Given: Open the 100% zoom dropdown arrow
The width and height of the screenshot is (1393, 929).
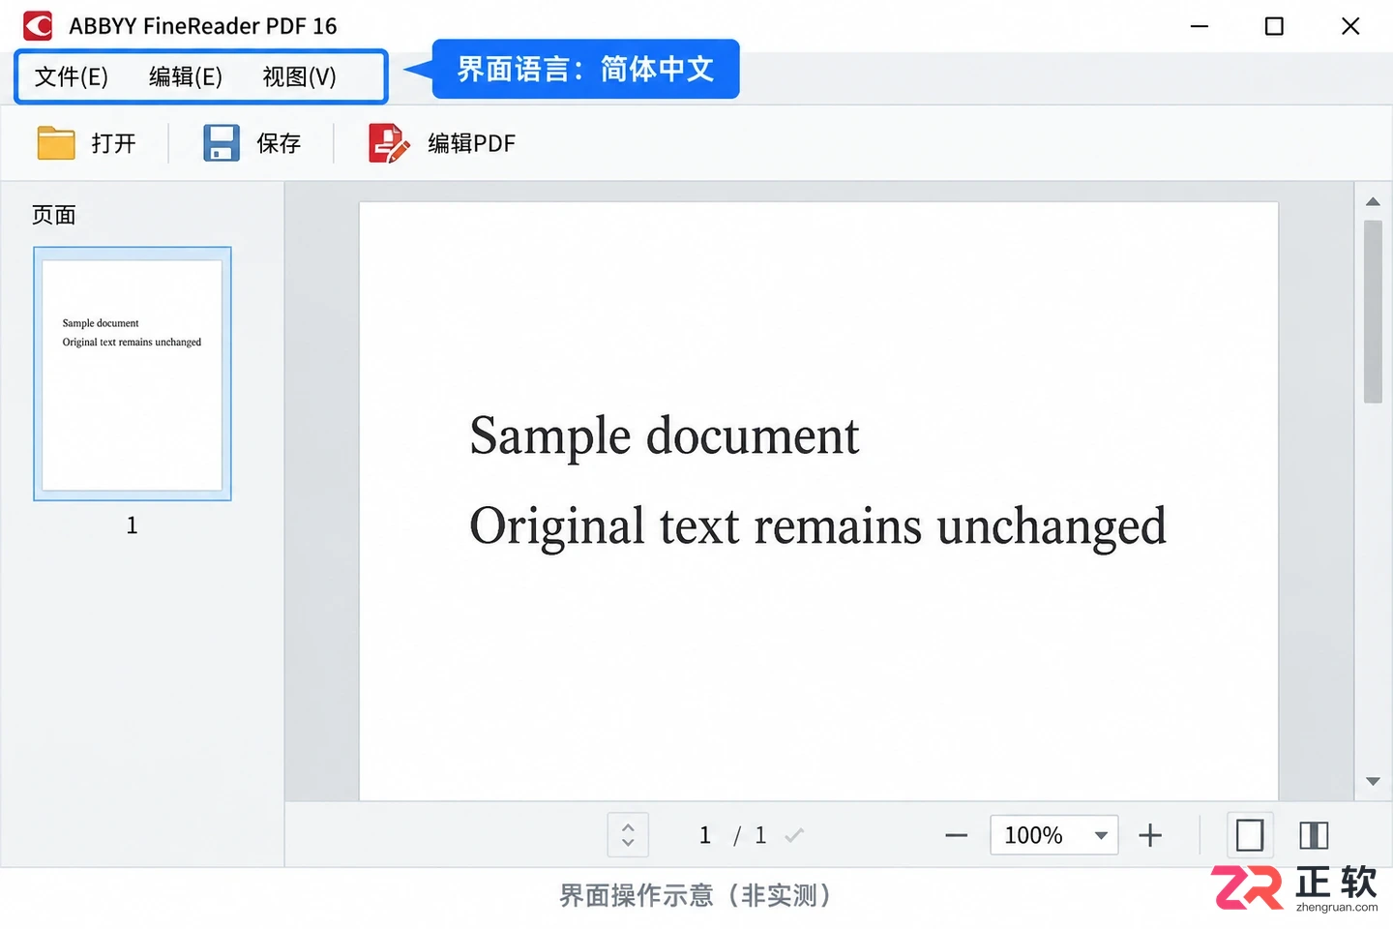Looking at the screenshot, I should (1101, 835).
